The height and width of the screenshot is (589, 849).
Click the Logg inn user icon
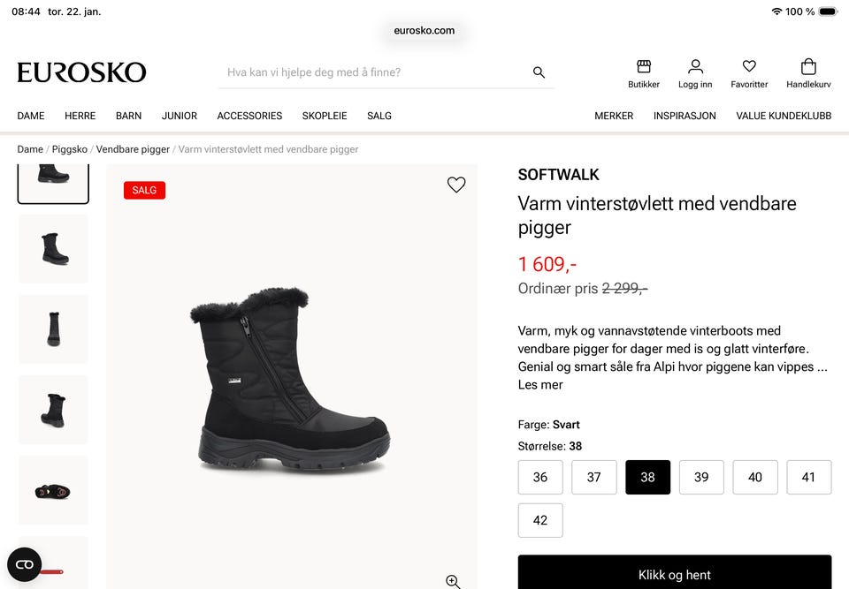tap(695, 67)
